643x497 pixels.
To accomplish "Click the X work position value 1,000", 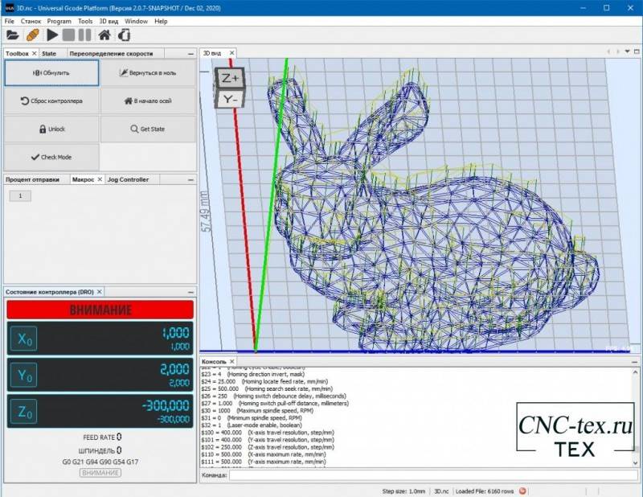I will coord(175,333).
